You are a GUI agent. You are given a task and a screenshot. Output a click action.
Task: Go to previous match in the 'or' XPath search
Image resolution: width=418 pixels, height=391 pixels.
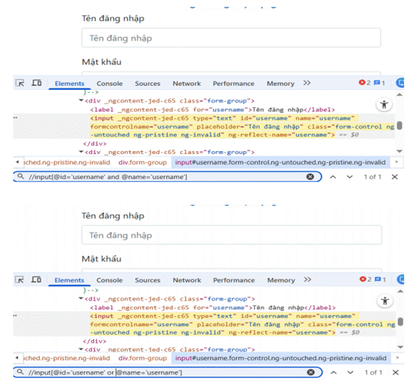coord(332,372)
